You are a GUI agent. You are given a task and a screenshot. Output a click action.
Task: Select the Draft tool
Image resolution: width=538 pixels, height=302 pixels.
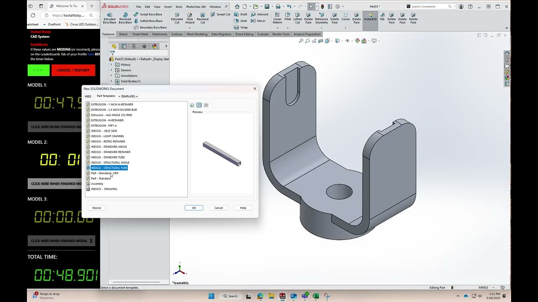click(x=241, y=14)
